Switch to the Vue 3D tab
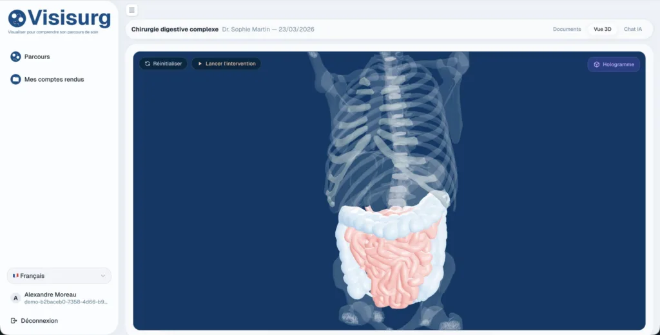 pos(603,30)
